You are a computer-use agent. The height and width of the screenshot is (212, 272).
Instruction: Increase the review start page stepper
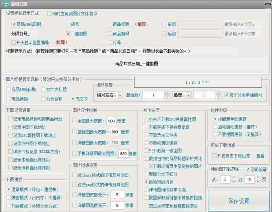coord(233,177)
